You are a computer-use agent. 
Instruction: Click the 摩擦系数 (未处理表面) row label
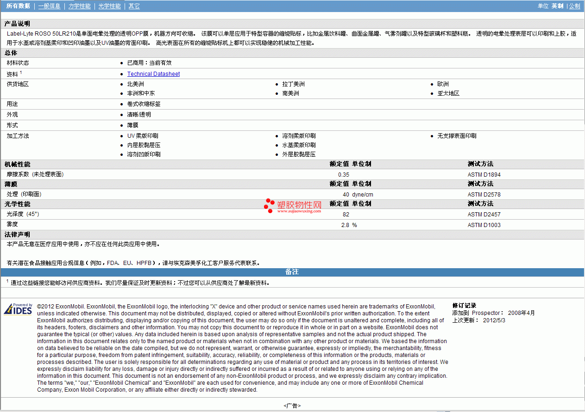pyautogui.click(x=35, y=175)
